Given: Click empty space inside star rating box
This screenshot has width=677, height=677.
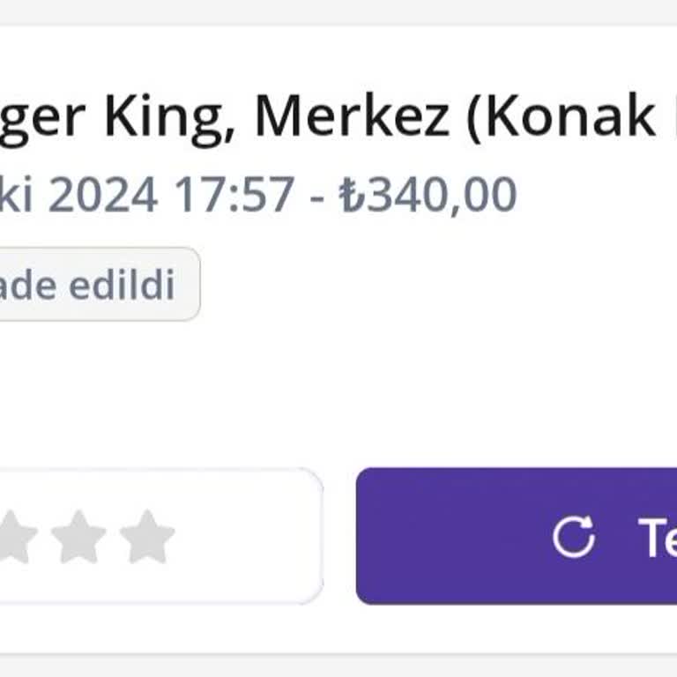Looking at the screenshot, I should (x=247, y=537).
